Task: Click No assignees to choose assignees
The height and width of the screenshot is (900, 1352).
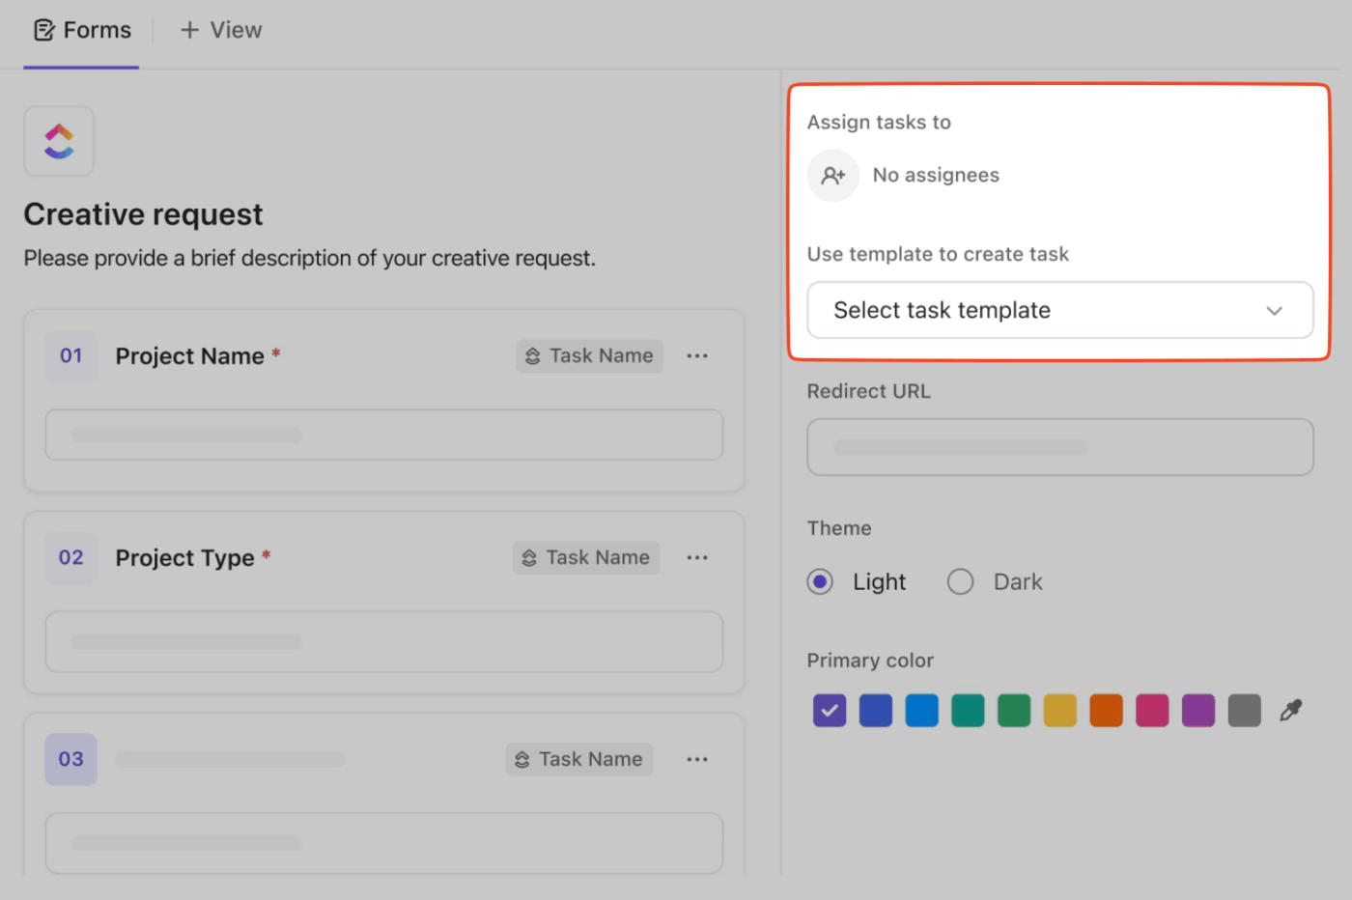Action: click(936, 175)
